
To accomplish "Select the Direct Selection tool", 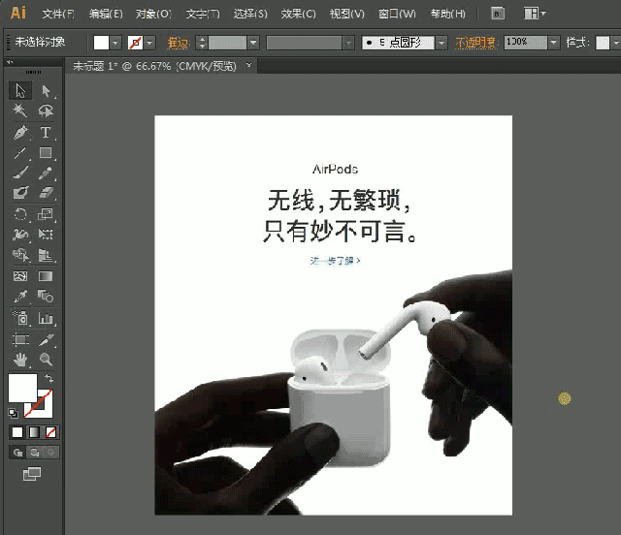I will [x=46, y=90].
